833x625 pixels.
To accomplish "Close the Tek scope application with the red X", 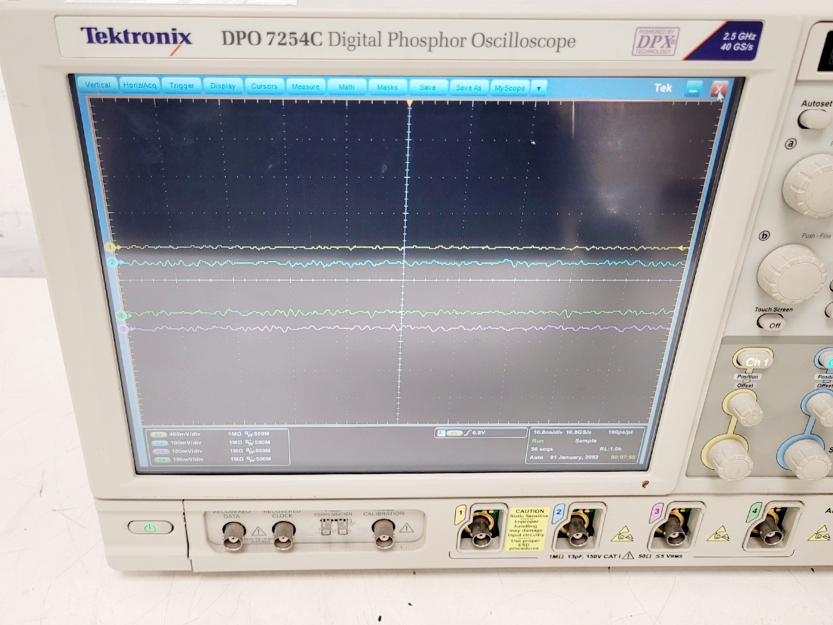I will tap(719, 90).
